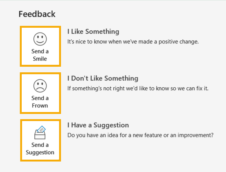The height and width of the screenshot is (172, 226).
Task: Click the Feedback page title
Action: coord(37,14)
